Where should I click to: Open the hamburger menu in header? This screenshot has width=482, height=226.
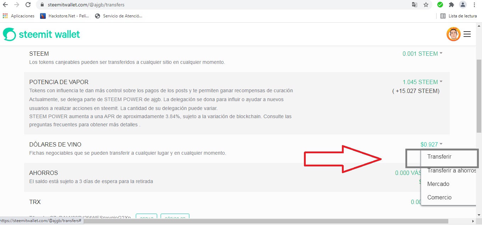467,34
